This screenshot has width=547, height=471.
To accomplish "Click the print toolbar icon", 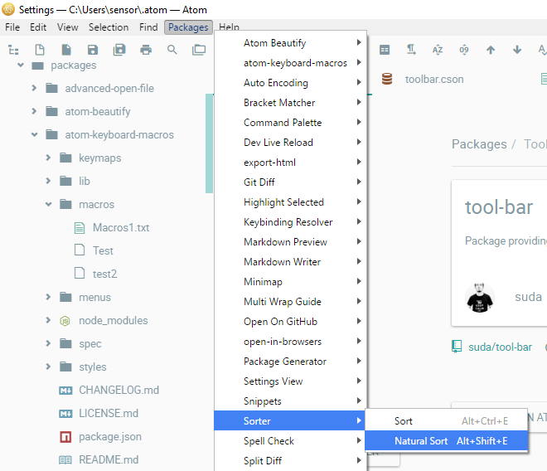I will coord(146,50).
